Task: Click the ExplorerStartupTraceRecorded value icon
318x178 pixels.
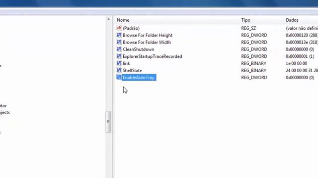Action: [x=119, y=56]
